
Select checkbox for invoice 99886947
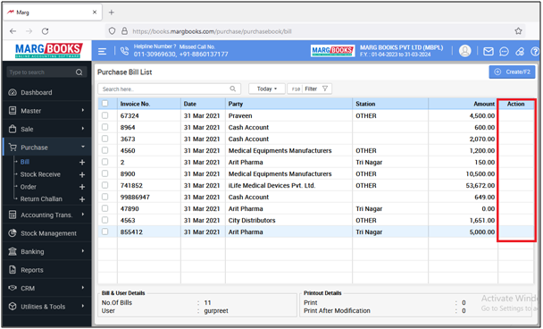coord(104,197)
